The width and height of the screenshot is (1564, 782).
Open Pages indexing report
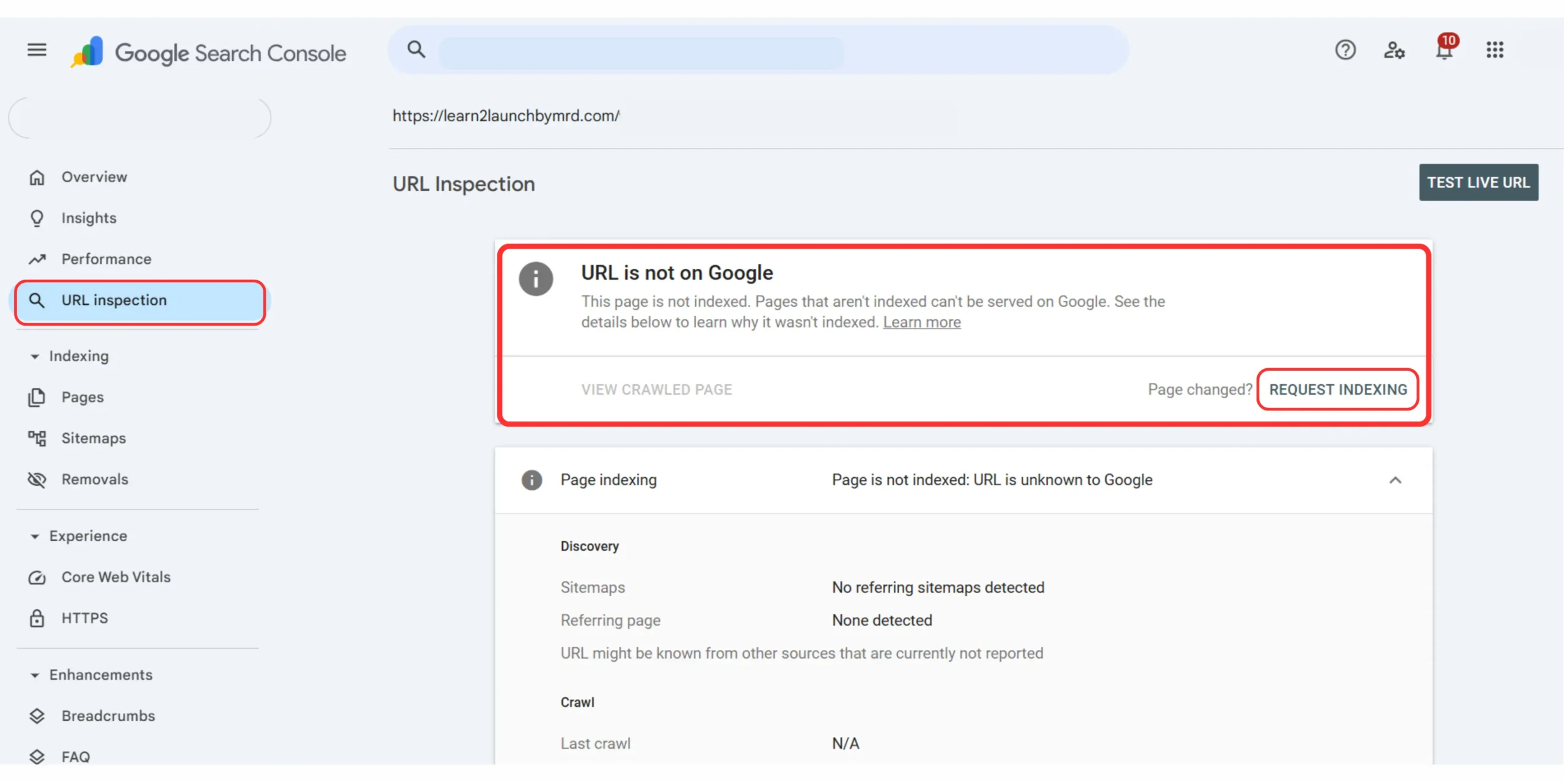[x=141, y=397]
